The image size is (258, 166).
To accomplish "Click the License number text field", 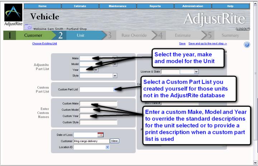I will click(x=170, y=72).
